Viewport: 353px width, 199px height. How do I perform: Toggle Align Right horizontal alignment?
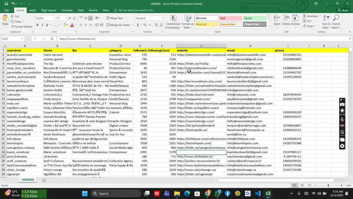click(x=91, y=25)
